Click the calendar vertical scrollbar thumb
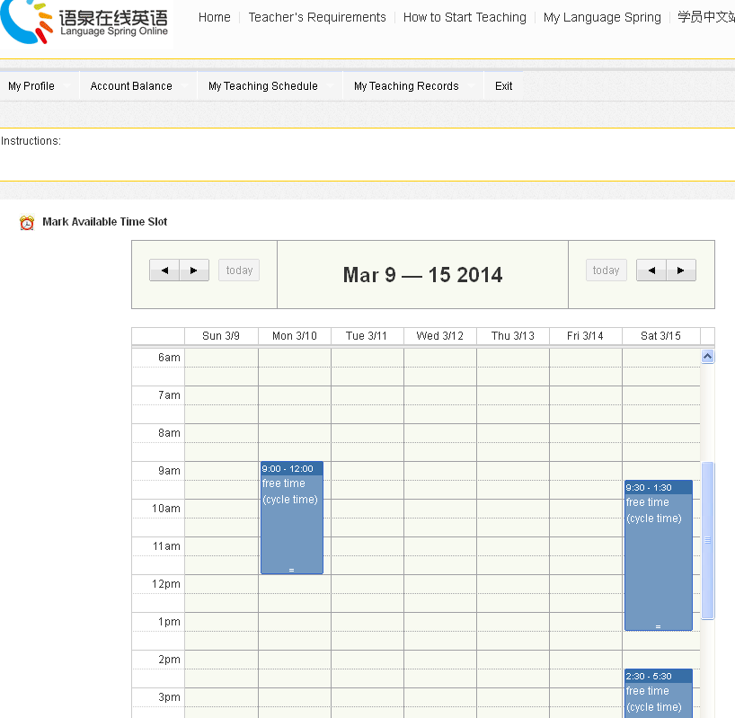Viewport: 735px width, 718px height. [707, 540]
